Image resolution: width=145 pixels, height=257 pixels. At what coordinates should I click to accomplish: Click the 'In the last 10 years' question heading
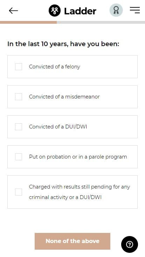(x=63, y=44)
